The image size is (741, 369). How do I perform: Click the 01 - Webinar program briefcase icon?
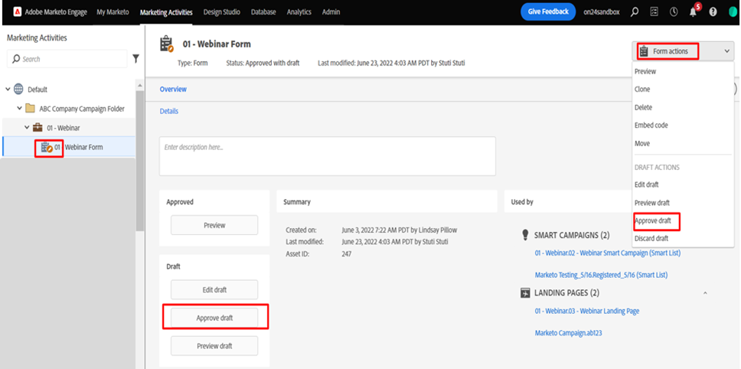click(x=38, y=128)
